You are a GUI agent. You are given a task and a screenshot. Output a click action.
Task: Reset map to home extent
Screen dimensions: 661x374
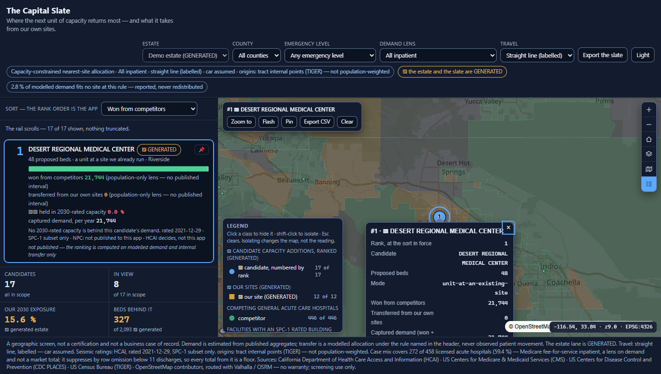[649, 139]
